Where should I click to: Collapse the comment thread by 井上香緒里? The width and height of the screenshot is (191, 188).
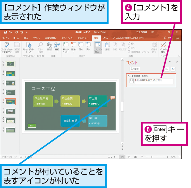click(x=127, y=76)
